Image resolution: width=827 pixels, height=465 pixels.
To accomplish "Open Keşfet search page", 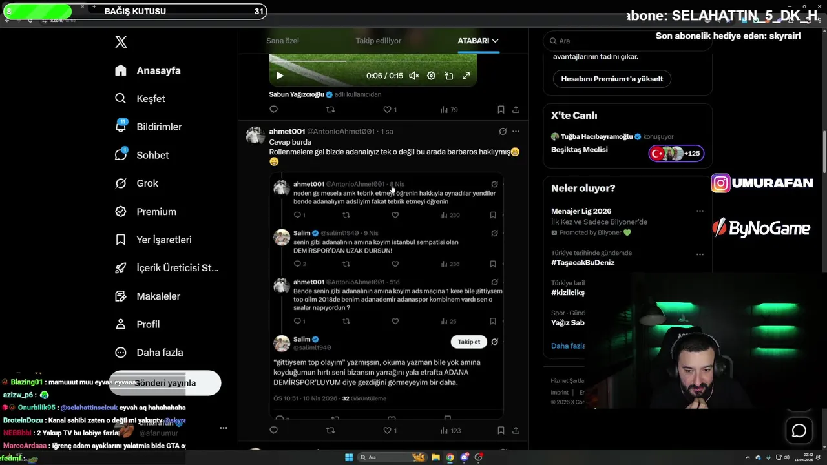I will pos(140,99).
